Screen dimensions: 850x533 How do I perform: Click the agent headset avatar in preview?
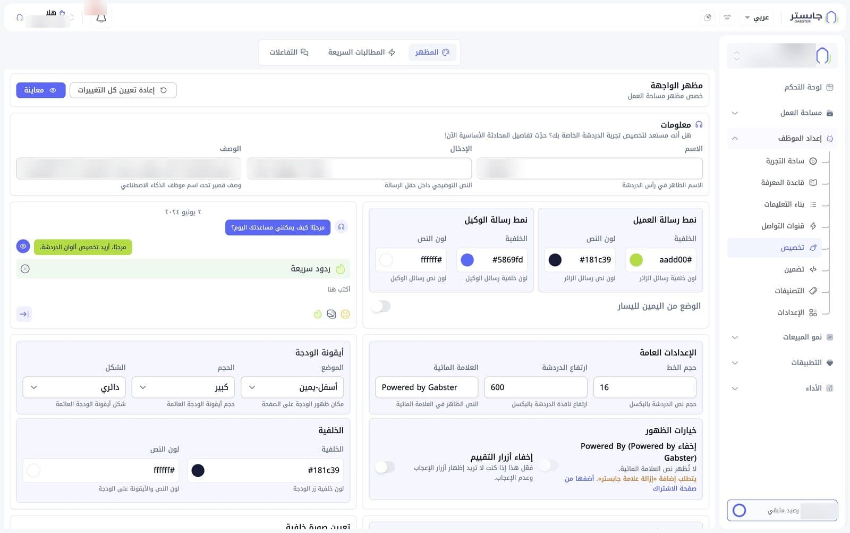[x=342, y=227]
